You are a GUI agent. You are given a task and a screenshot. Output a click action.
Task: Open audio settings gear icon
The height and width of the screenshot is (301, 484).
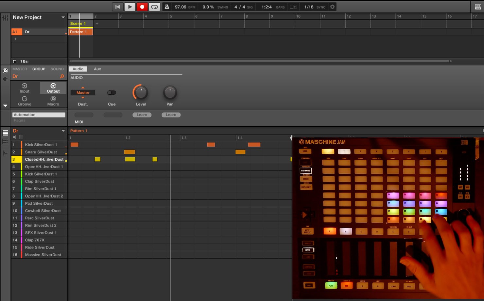pos(332,7)
